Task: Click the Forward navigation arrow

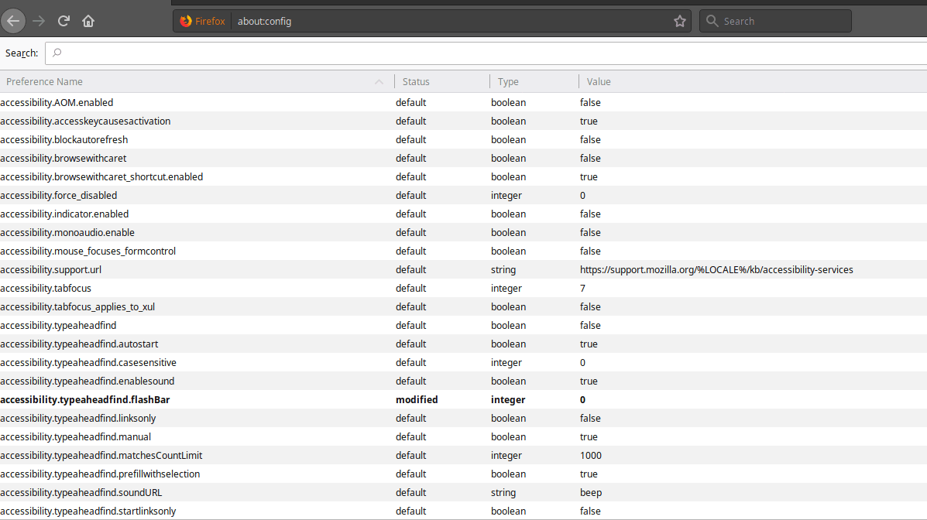Action: click(38, 21)
